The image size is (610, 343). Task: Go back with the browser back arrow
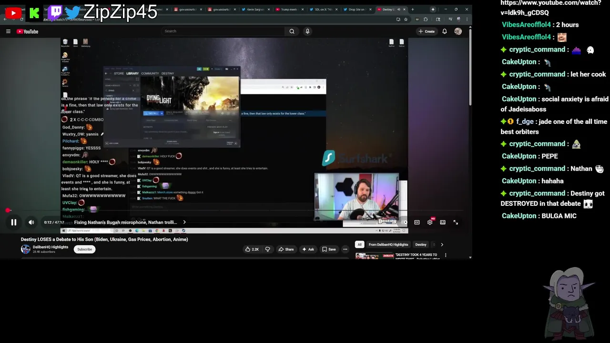(5, 19)
